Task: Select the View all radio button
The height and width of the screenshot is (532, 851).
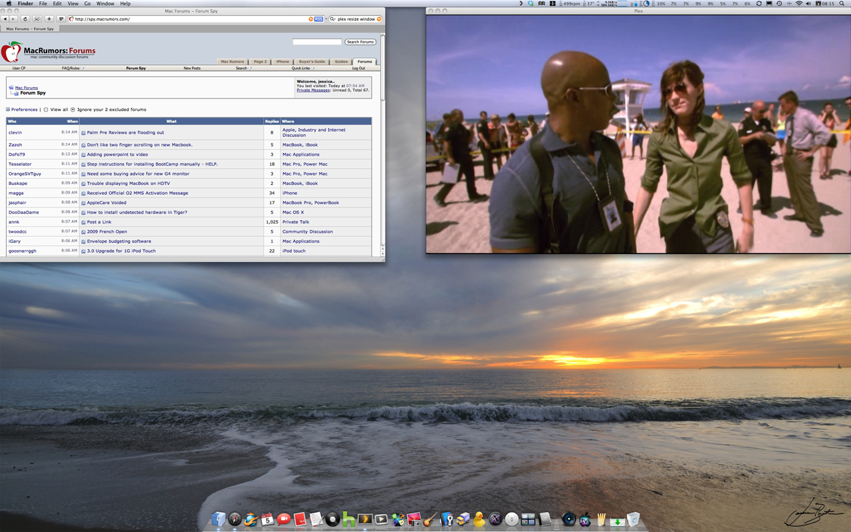Action: (x=46, y=110)
